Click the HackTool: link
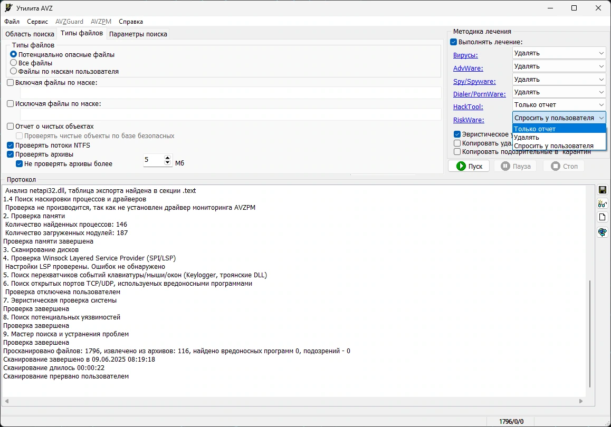 [468, 106]
